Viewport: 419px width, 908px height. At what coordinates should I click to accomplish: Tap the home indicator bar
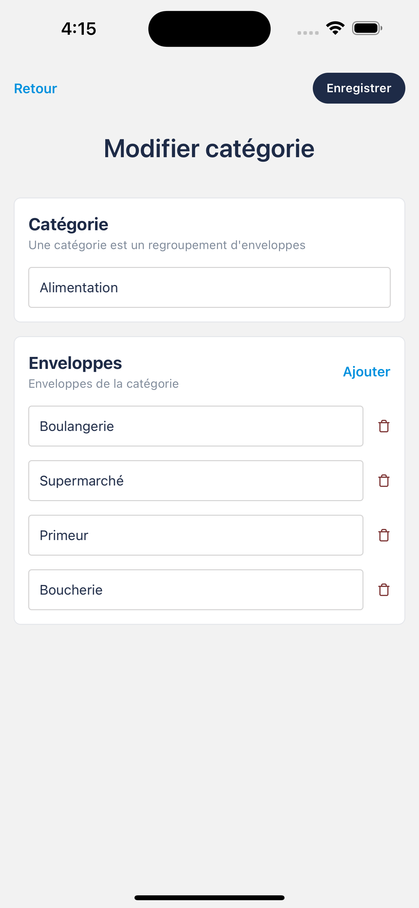[x=209, y=897]
